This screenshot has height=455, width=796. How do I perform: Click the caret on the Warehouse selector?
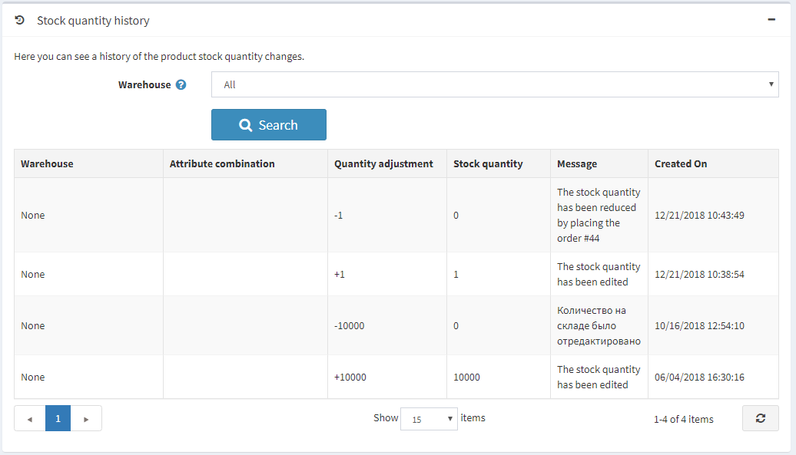coord(771,84)
